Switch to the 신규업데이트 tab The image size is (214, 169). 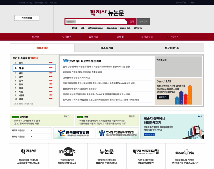click(171, 48)
